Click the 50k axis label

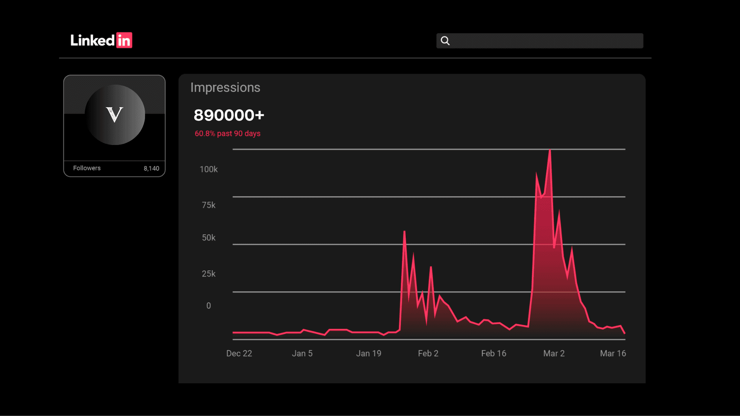point(208,238)
